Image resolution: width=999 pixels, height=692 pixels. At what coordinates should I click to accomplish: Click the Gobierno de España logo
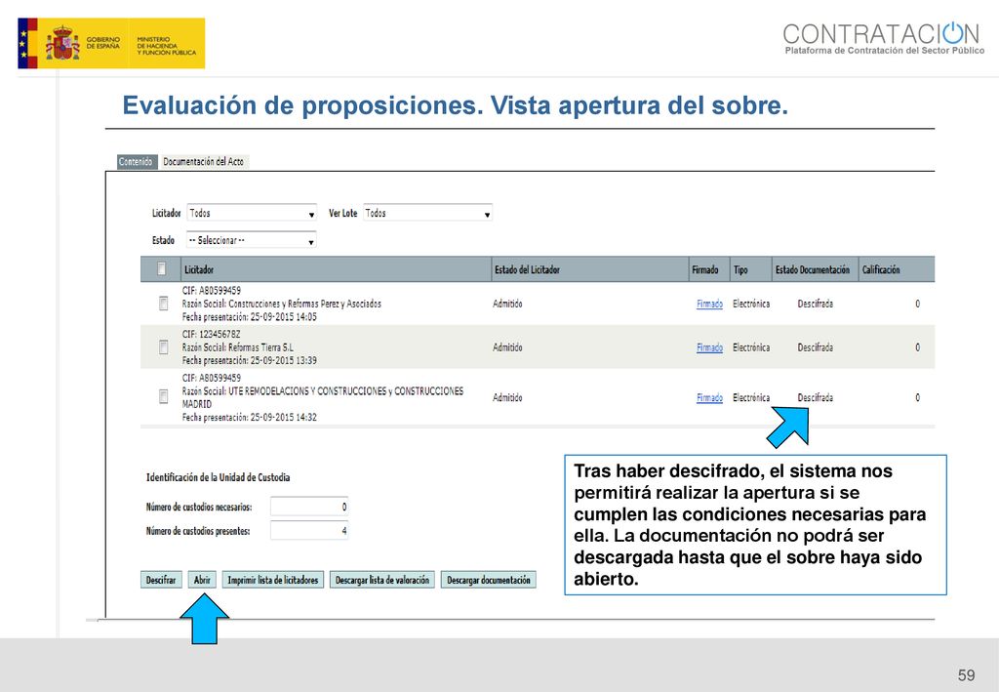[111, 43]
